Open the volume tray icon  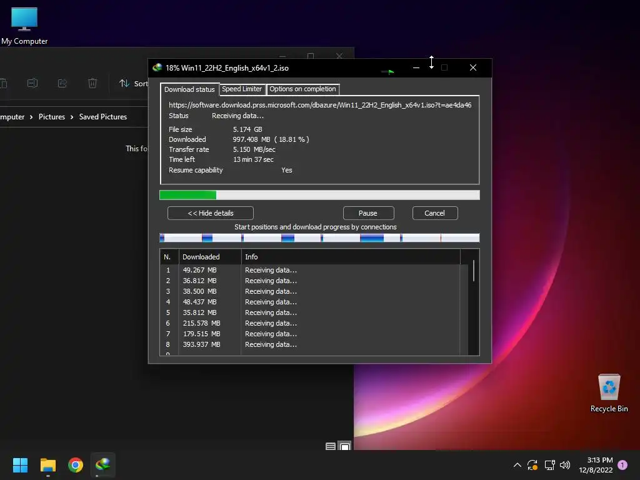tap(565, 465)
